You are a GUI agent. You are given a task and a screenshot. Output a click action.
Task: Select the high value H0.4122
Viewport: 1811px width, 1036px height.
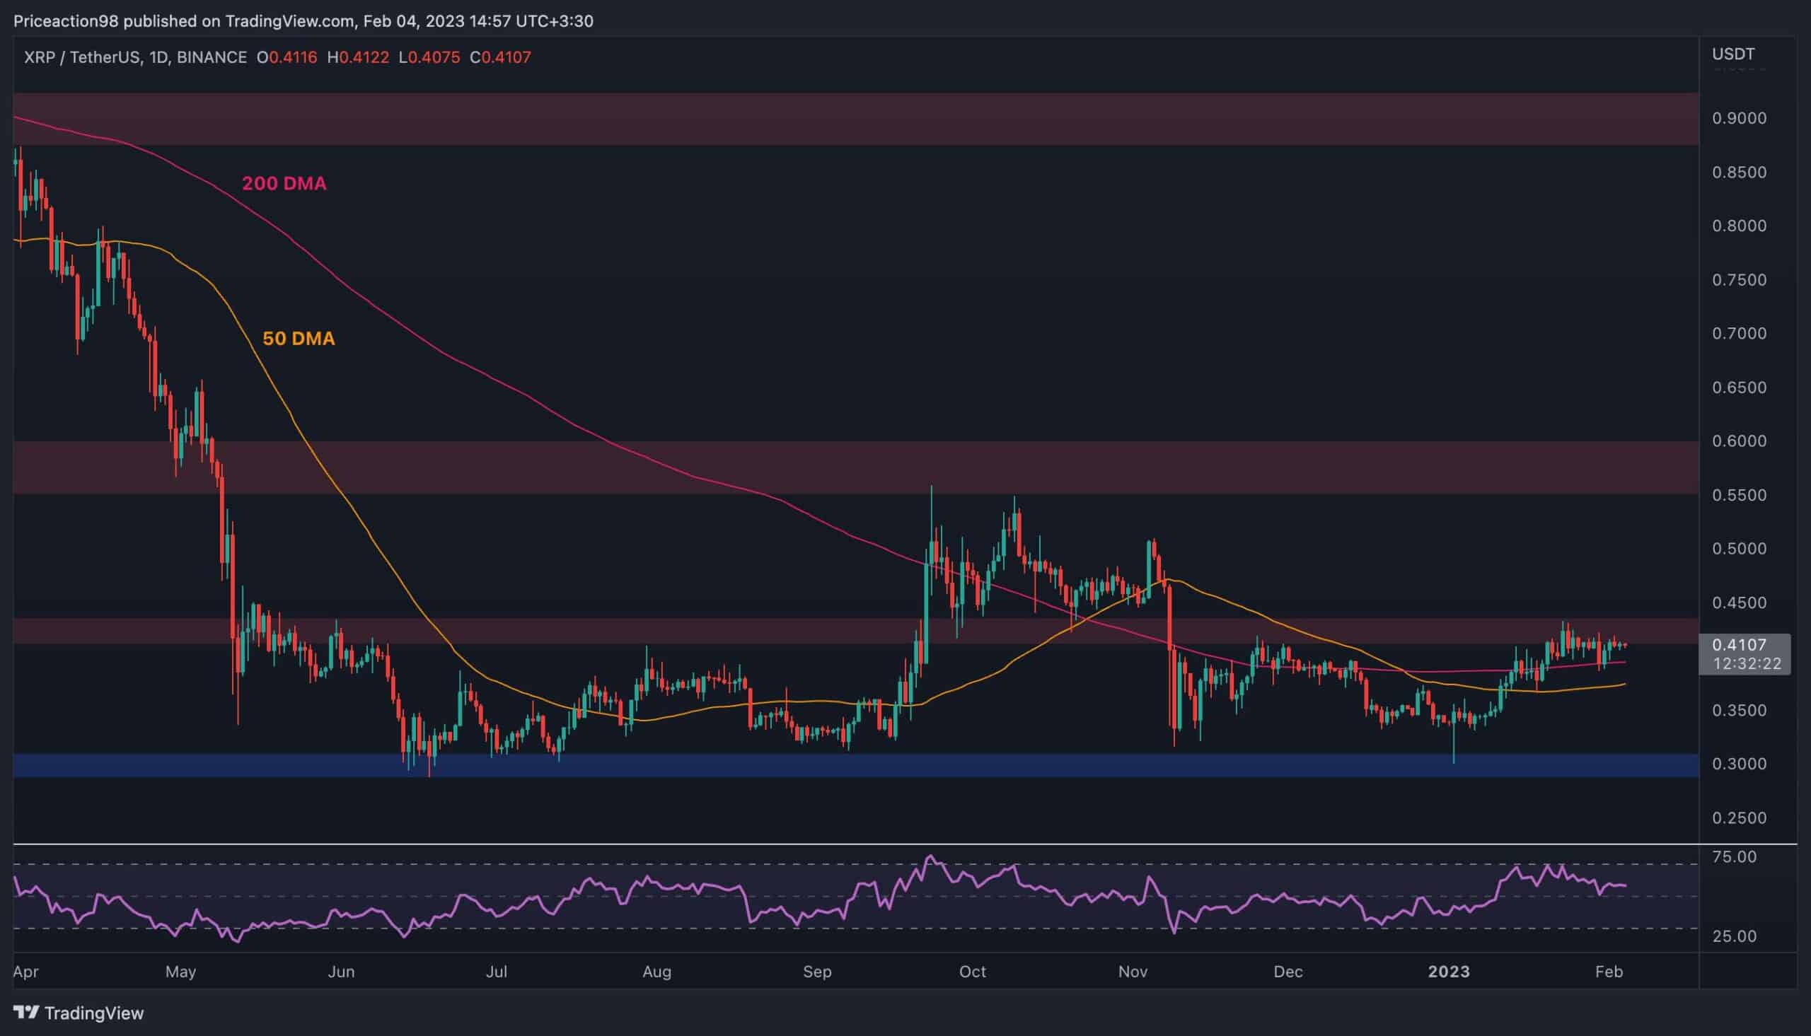coord(358,58)
